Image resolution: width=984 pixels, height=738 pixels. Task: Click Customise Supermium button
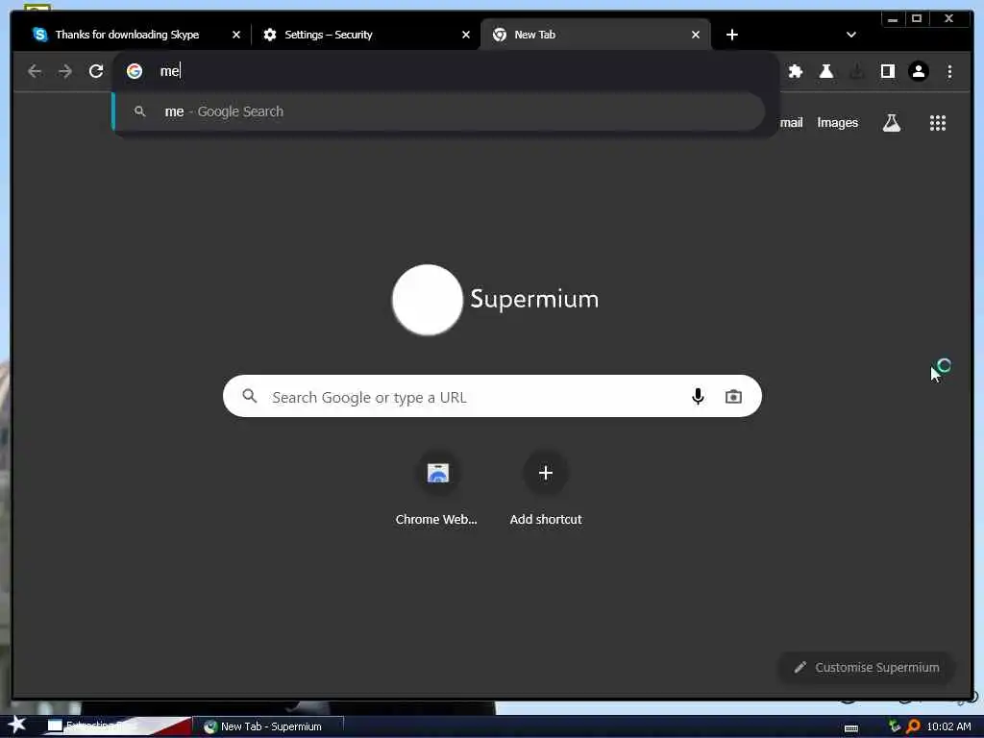[866, 668]
